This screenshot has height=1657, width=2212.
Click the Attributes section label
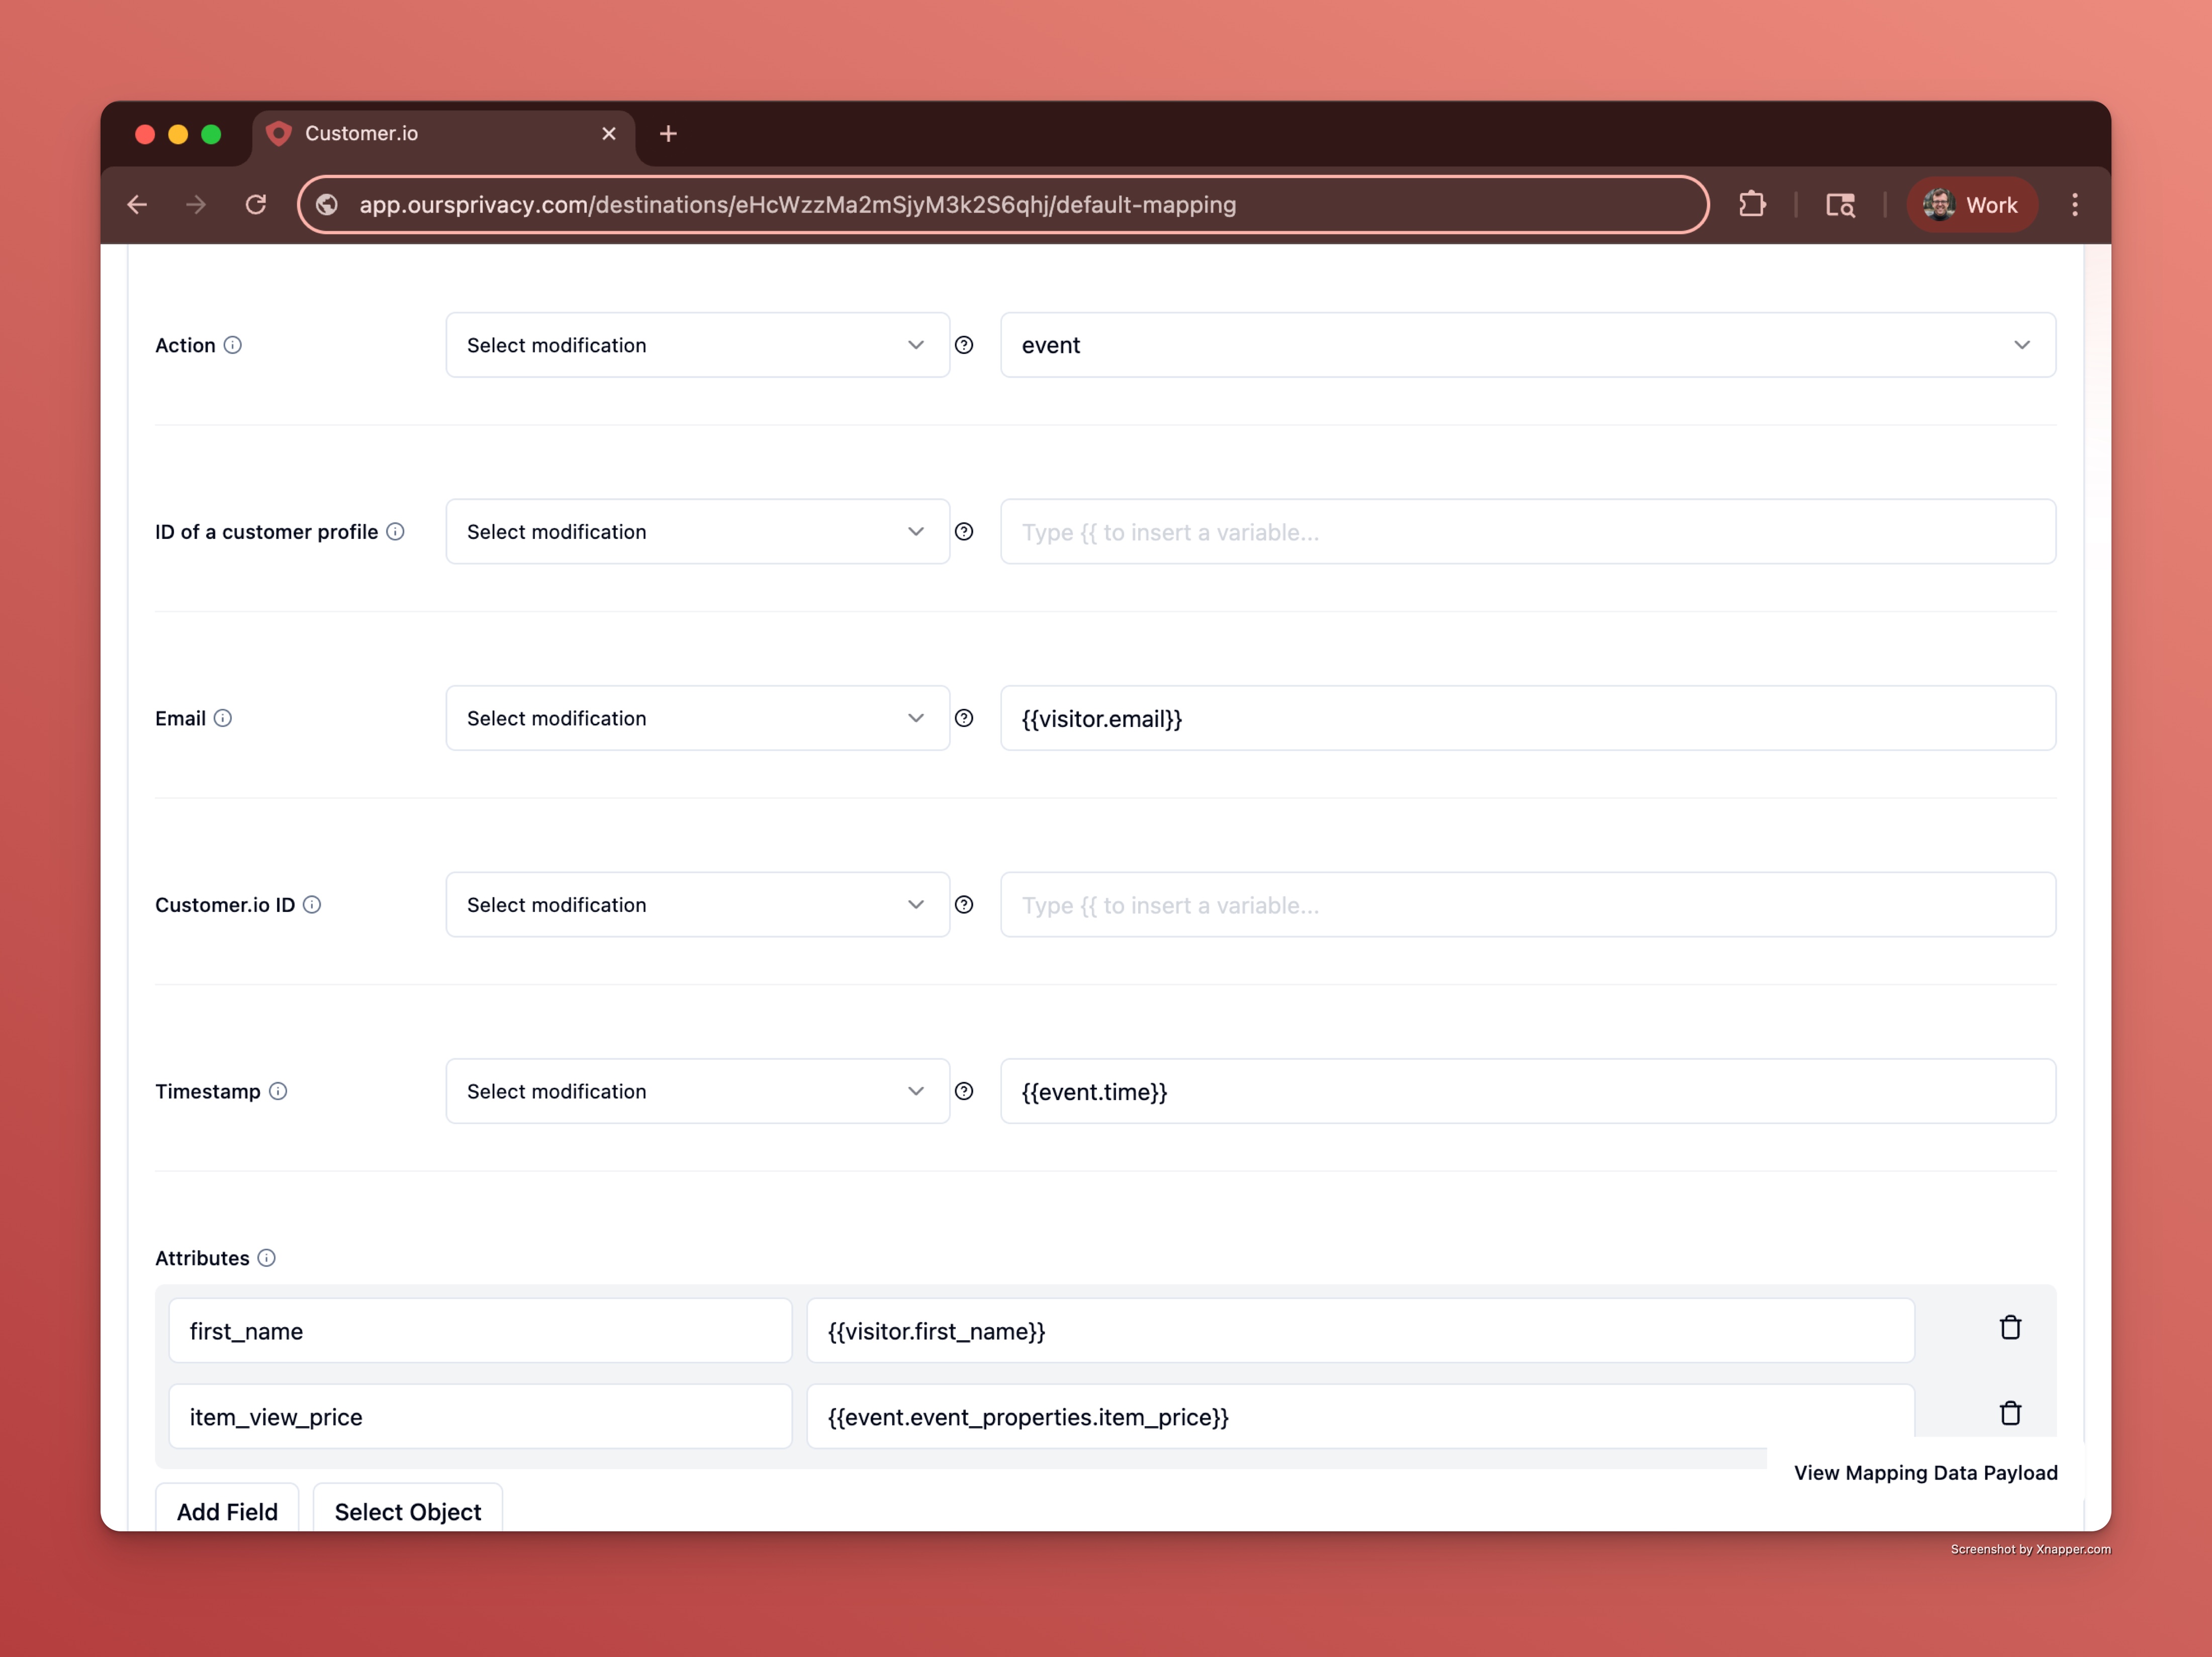tap(202, 1258)
